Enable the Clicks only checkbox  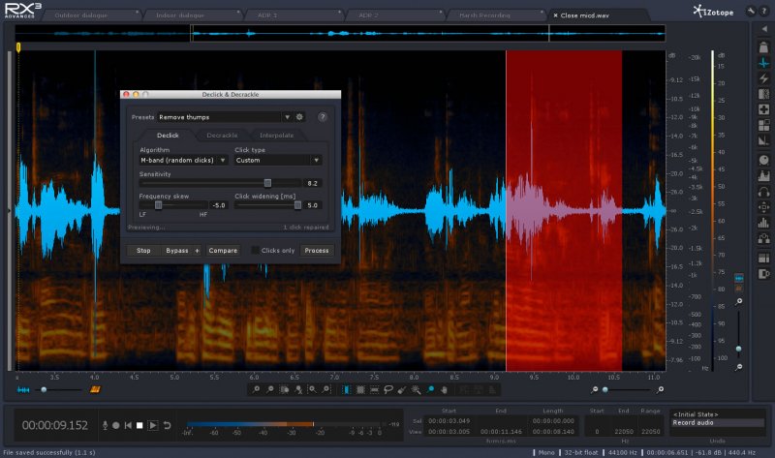point(256,250)
